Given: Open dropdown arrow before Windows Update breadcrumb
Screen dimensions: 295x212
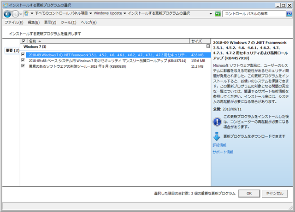Looking at the screenshot, I should click(x=91, y=13).
